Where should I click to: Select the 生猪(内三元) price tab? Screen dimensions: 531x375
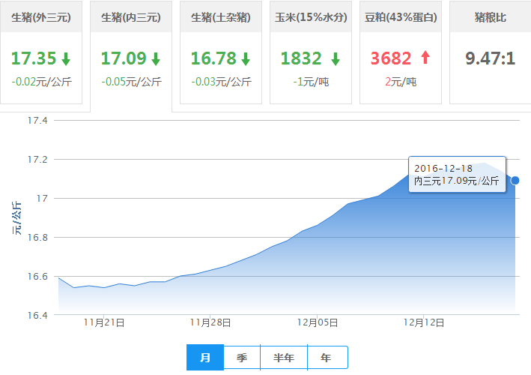tap(131, 16)
